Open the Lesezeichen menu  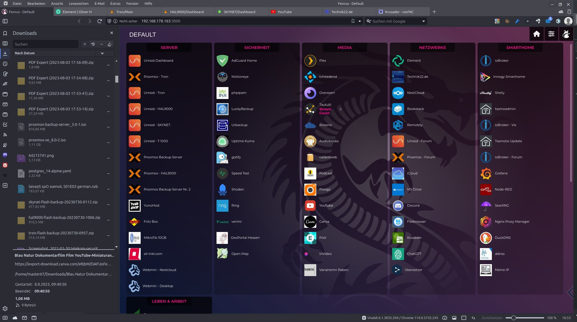point(79,4)
